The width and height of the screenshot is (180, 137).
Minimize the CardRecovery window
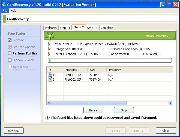(163, 5)
